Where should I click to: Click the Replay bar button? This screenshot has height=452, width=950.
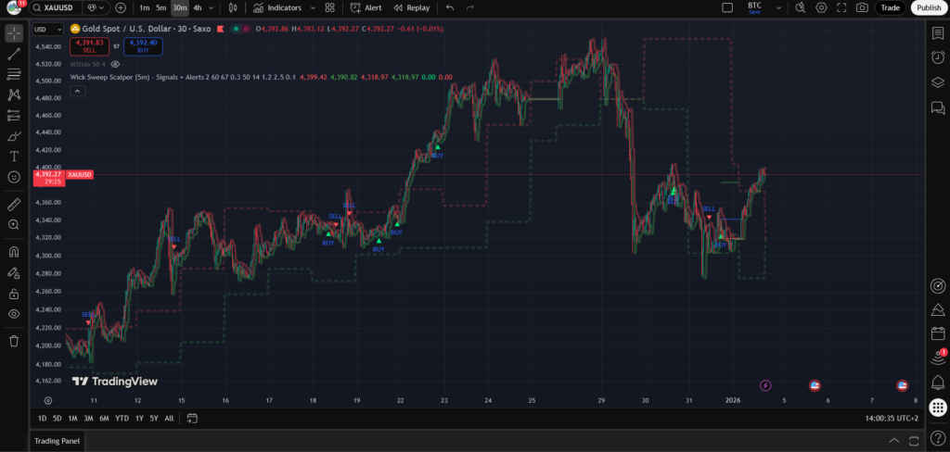pyautogui.click(x=412, y=7)
